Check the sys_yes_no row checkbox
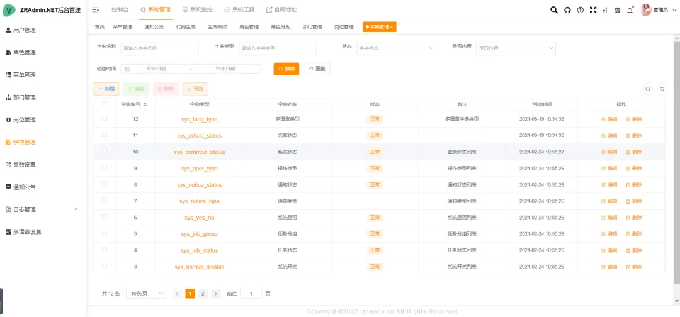Screen dimensions: 680x317 pos(105,216)
